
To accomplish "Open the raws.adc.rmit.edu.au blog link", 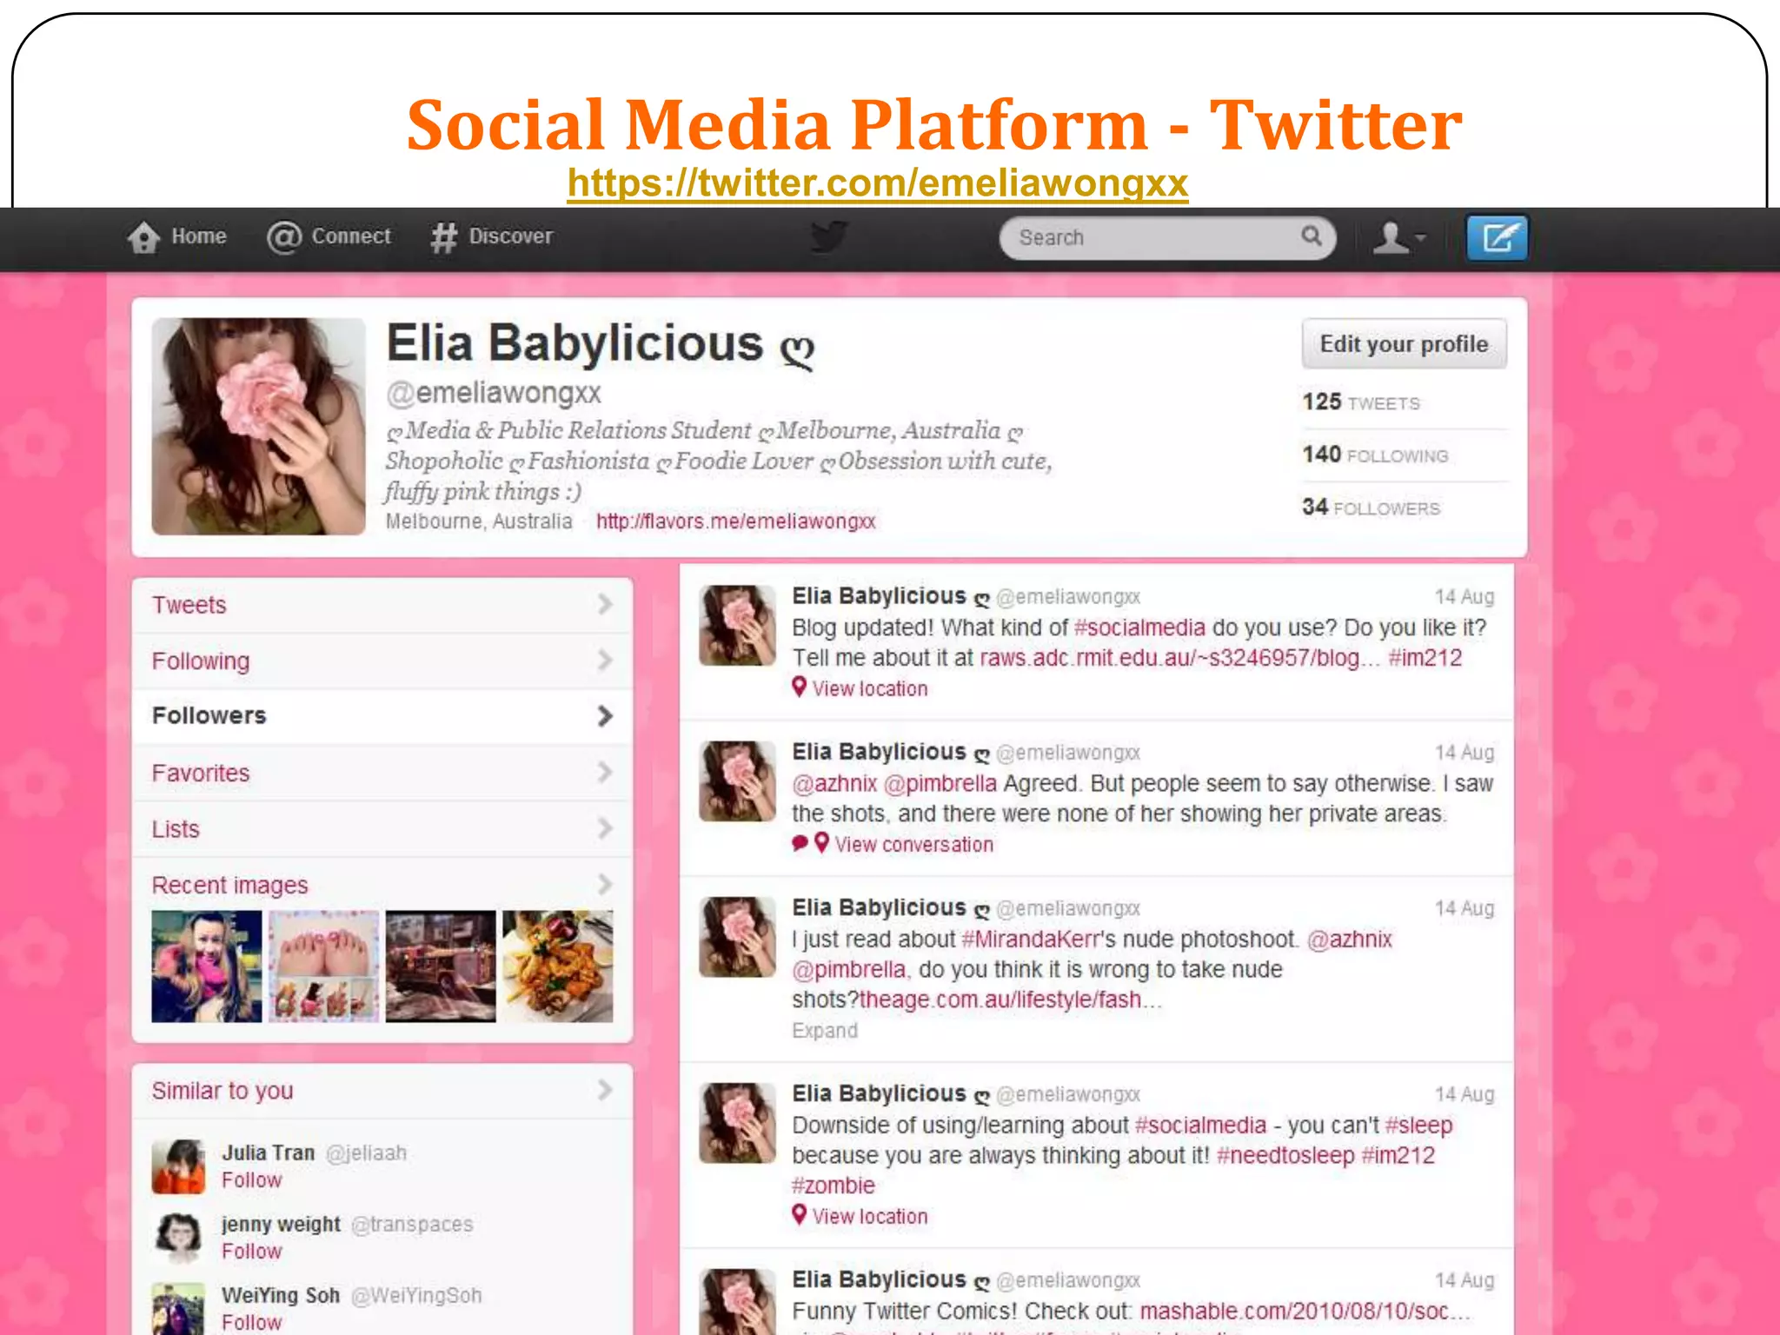I will click(1179, 658).
